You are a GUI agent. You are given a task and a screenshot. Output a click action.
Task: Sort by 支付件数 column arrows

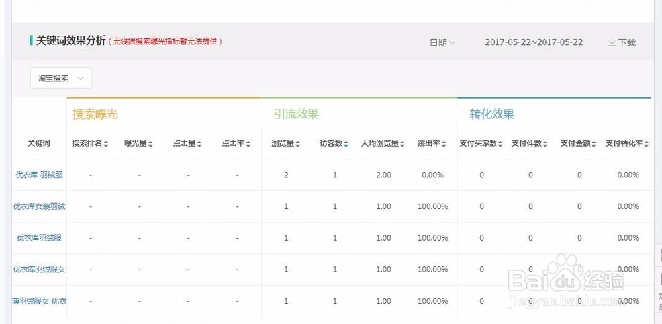point(545,144)
